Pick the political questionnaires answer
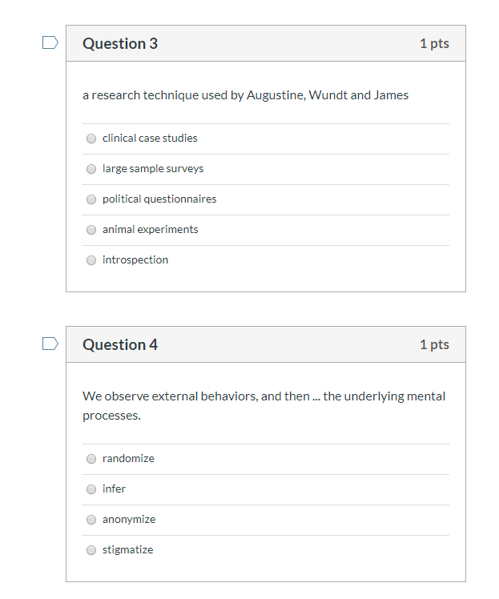This screenshot has height=599, width=499. [x=91, y=199]
